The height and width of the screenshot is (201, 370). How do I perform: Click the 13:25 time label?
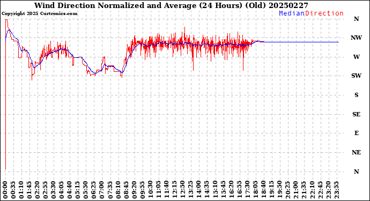pyautogui.click(x=191, y=190)
